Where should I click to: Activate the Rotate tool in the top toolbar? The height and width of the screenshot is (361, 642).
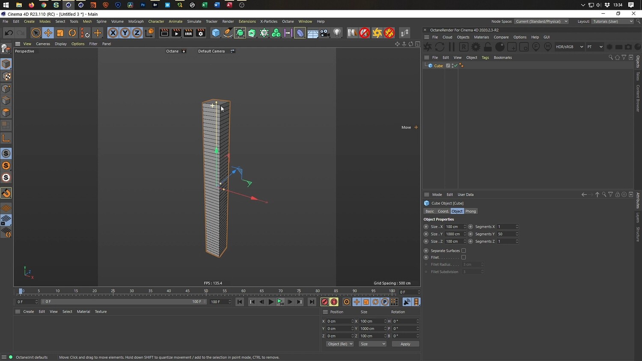click(x=72, y=33)
